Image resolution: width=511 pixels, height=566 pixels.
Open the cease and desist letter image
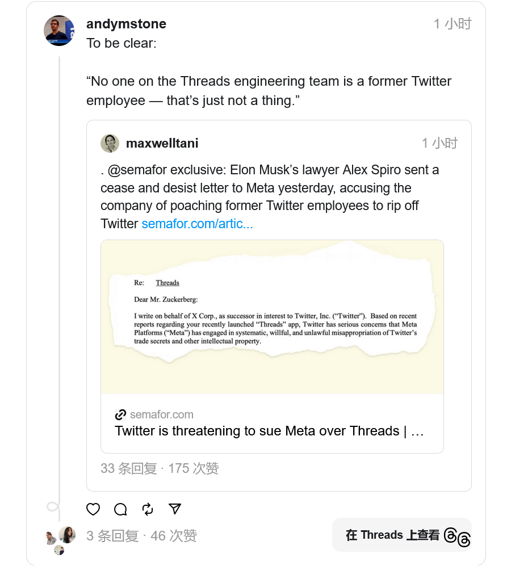pos(272,317)
